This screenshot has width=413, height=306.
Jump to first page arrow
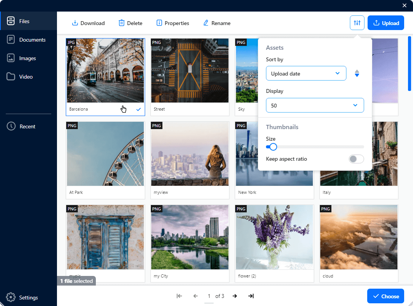coord(179,296)
